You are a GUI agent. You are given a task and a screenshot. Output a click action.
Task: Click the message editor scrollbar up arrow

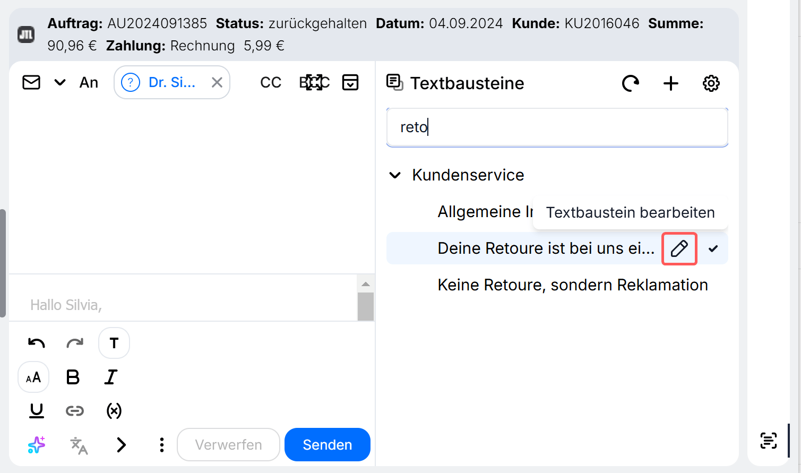click(x=366, y=284)
